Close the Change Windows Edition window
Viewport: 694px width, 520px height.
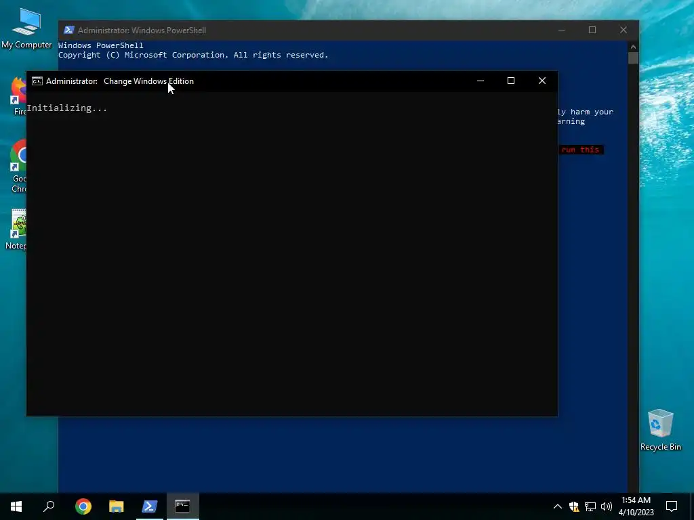coord(542,81)
